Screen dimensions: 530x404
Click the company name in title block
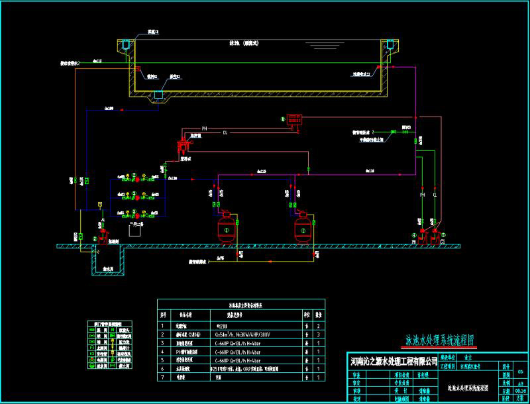point(394,361)
